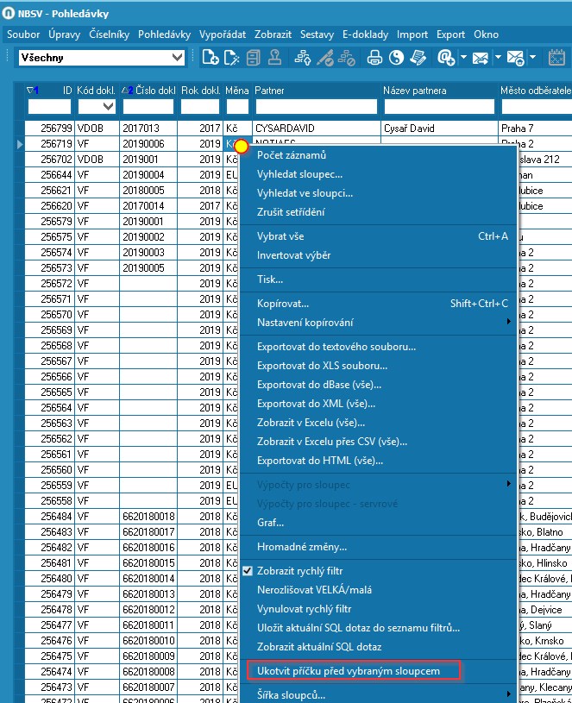Image resolution: width=572 pixels, height=703 pixels.
Task: Open the Sestavy menu
Action: [317, 35]
